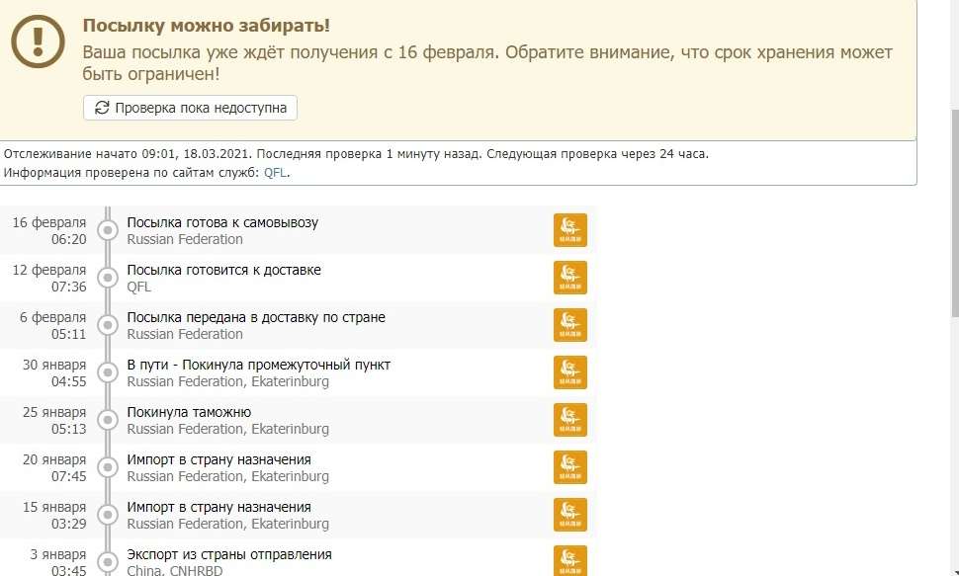Open the QFL service link
Viewport: 959px width, 576px height.
275,172
